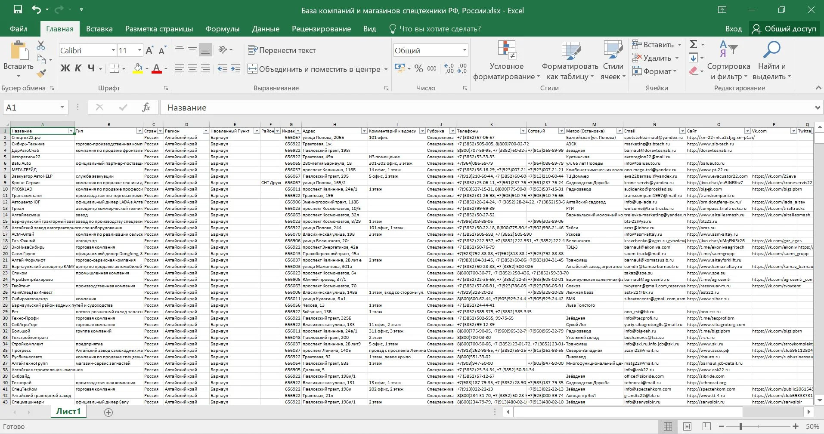824x434 pixels.
Task: Click the Что вы хотите сделать search field
Action: pyautogui.click(x=435, y=29)
